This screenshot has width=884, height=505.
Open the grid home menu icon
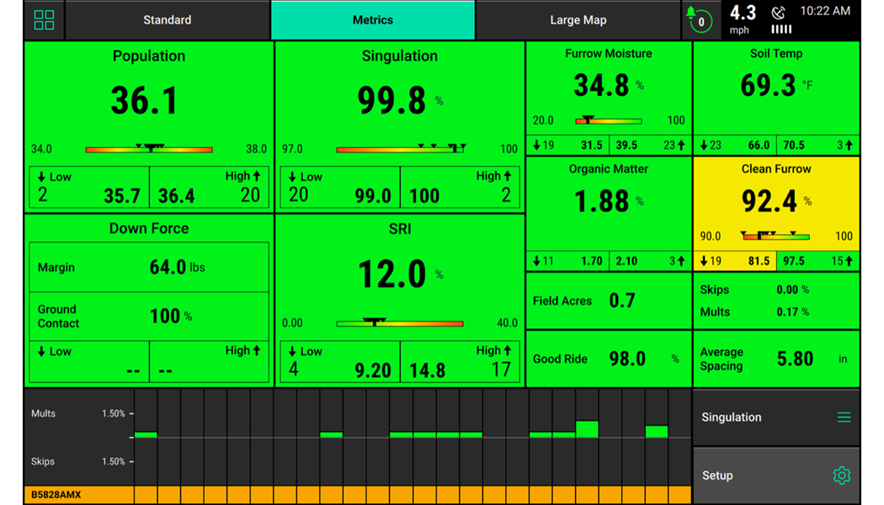pos(44,20)
